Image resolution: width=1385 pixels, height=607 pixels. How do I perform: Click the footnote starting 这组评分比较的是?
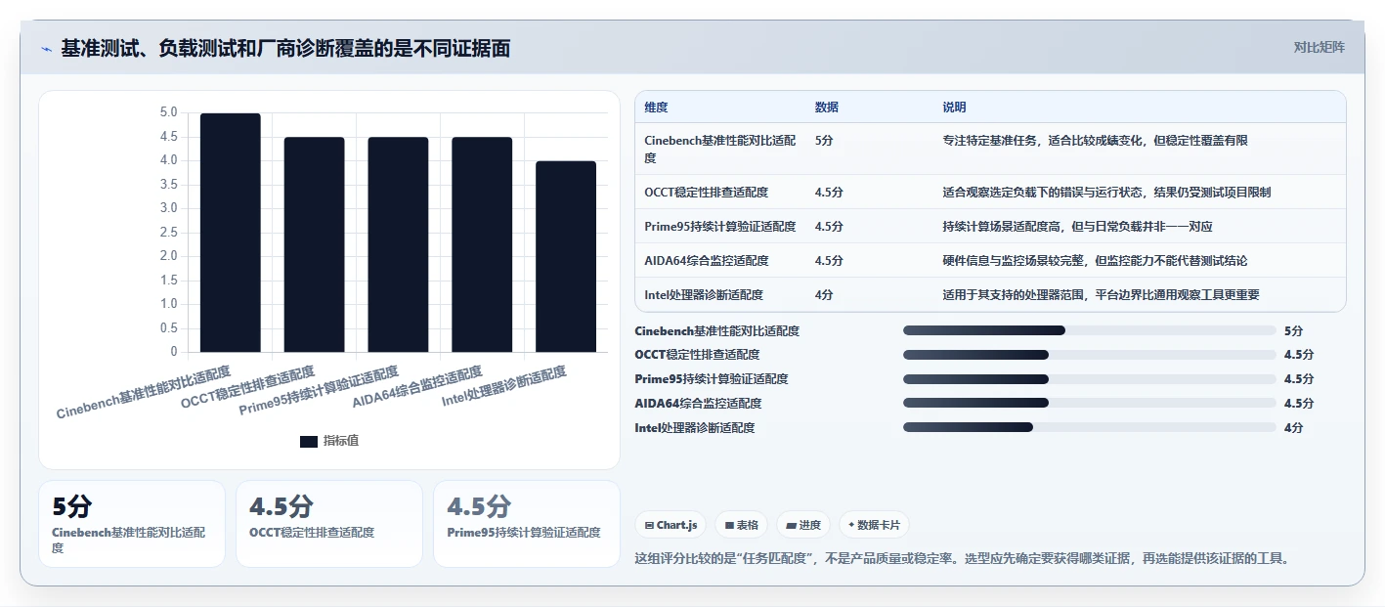(963, 559)
